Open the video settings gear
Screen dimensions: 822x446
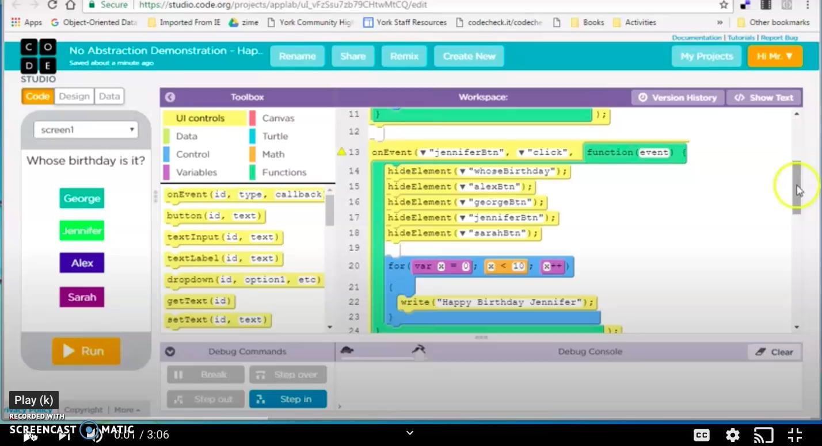[732, 435]
